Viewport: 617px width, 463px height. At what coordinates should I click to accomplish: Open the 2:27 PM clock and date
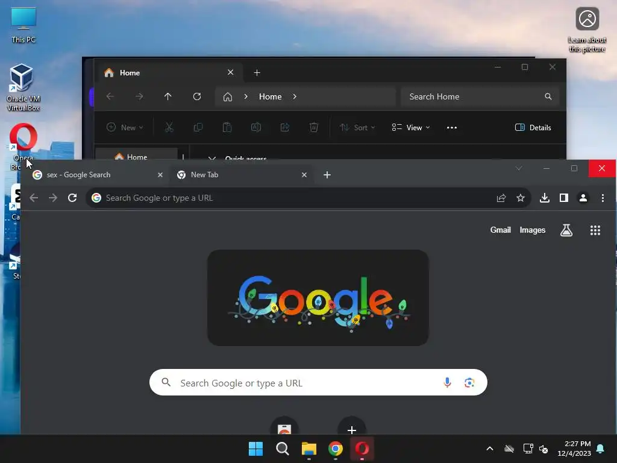pyautogui.click(x=574, y=449)
